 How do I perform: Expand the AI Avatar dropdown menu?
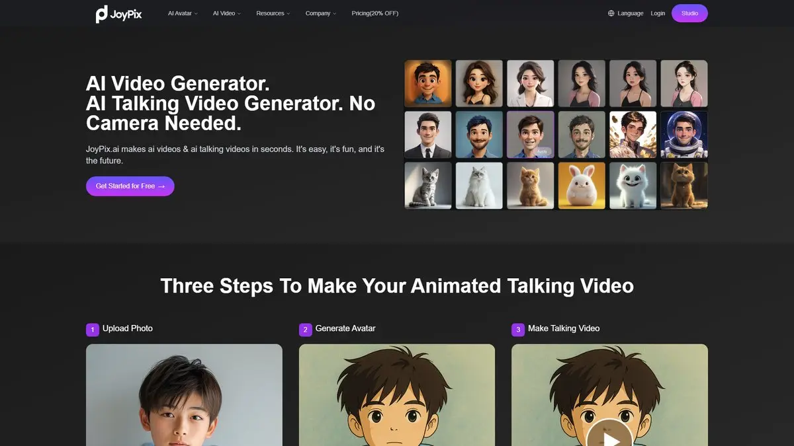pyautogui.click(x=183, y=13)
